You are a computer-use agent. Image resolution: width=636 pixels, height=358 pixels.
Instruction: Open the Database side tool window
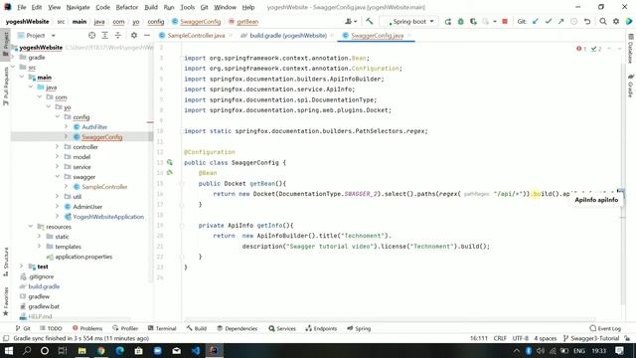(631, 49)
